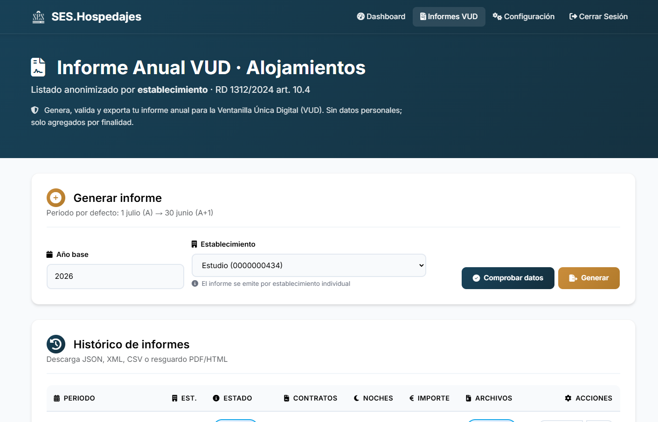Image resolution: width=658 pixels, height=422 pixels.
Task: Click the SES.Hospedajes brand name
Action: (96, 17)
